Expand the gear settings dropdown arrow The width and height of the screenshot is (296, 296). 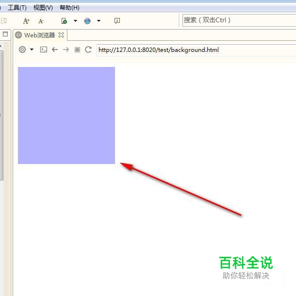[32, 49]
